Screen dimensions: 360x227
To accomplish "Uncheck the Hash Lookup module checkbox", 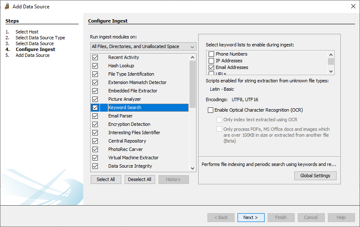I will click(95, 66).
